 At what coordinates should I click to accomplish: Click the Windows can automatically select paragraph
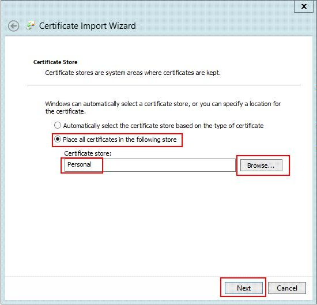pos(163,107)
